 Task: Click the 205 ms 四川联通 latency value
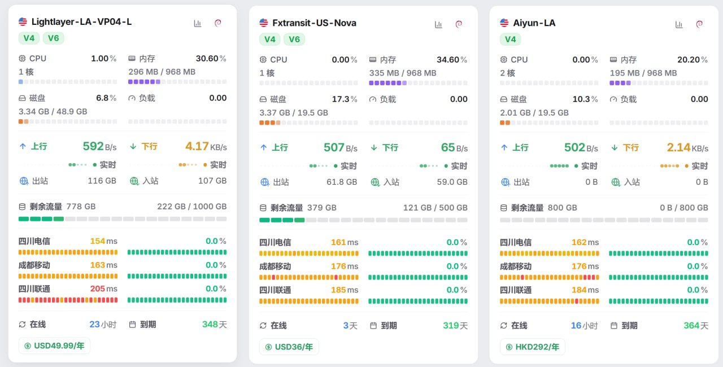(104, 289)
